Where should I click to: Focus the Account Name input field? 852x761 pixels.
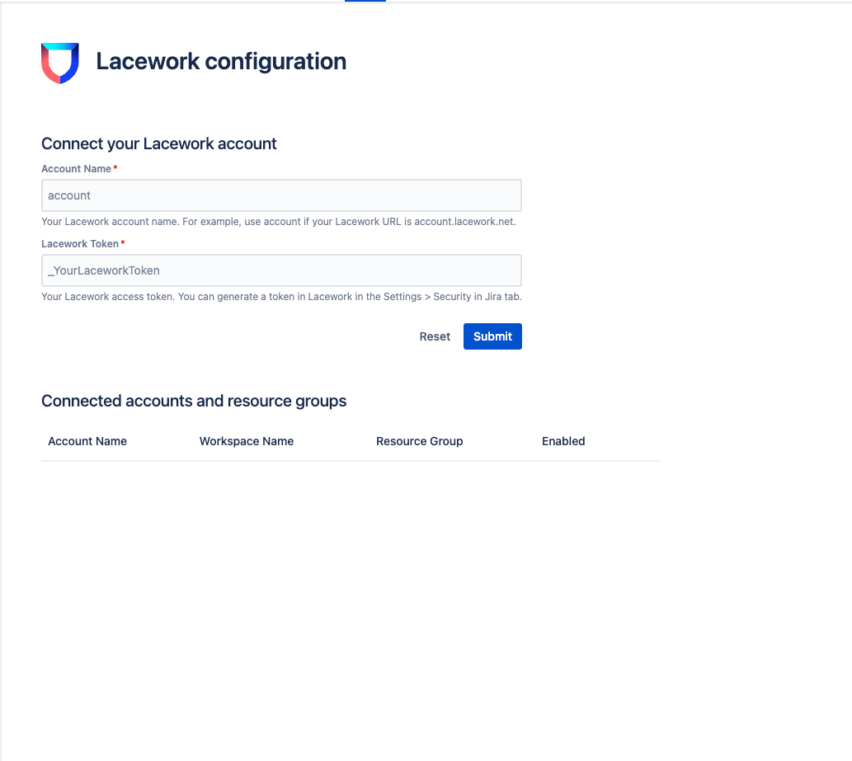tap(281, 195)
